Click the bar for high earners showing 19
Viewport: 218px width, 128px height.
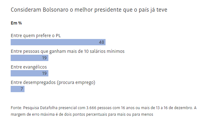30,58
